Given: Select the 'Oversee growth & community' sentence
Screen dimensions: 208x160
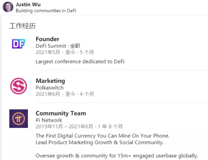Looking at the screenshot, I should (117, 156).
